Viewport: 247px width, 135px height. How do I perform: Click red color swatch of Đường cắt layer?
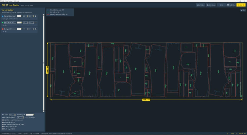point(3,29)
